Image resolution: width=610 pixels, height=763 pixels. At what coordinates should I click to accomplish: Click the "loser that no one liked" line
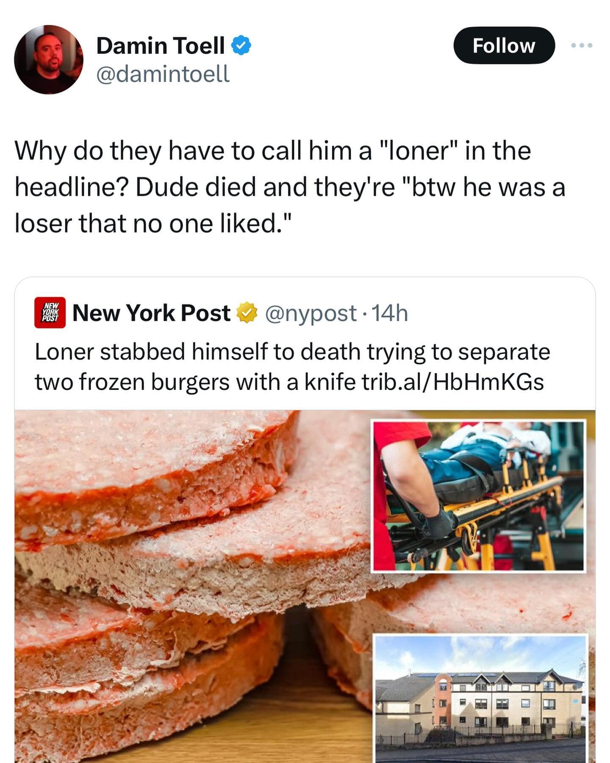tap(153, 223)
